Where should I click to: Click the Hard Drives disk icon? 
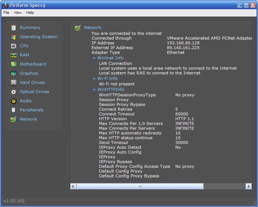[x=13, y=82]
